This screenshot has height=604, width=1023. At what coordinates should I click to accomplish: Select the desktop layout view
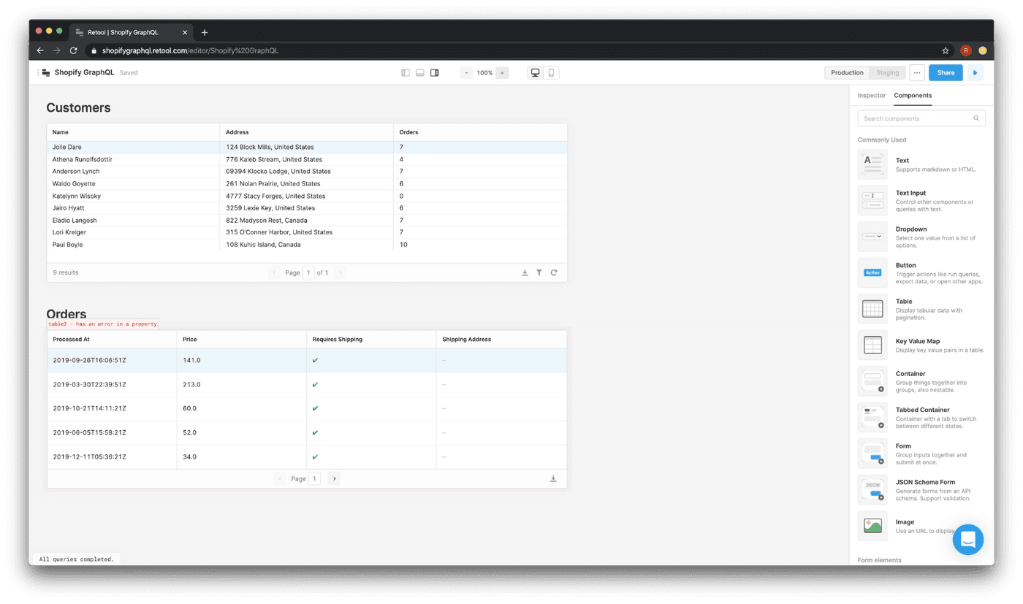pos(536,73)
